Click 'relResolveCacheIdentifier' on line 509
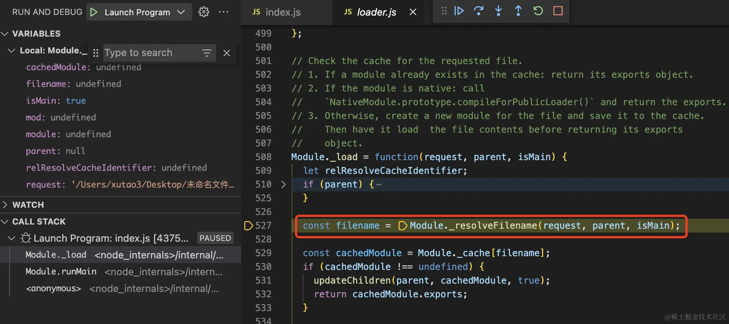 tap(394, 171)
